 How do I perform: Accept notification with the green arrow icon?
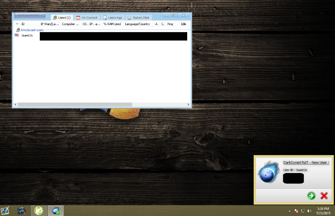(311, 195)
